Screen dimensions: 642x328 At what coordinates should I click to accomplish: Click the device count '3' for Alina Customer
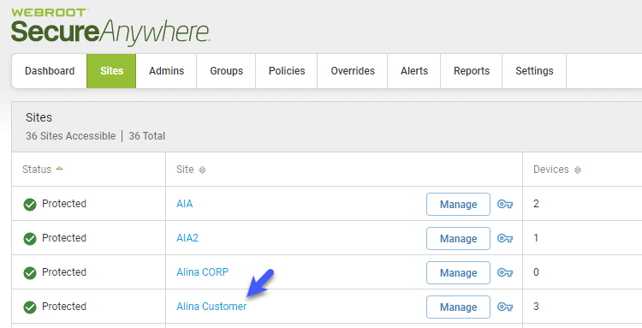coord(536,307)
